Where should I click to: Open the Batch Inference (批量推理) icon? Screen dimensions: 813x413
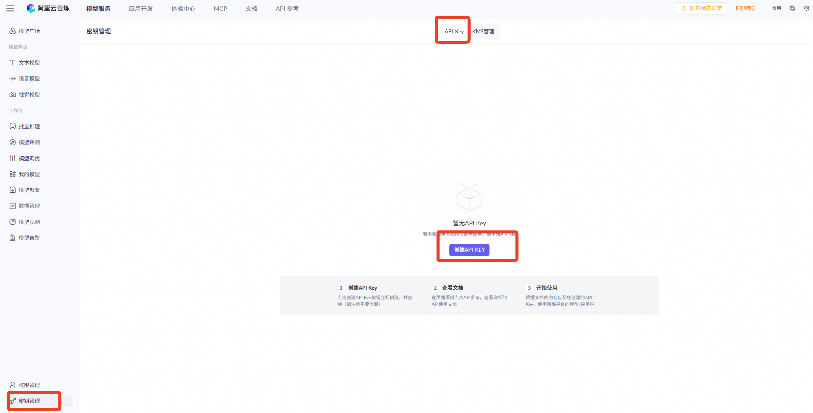point(12,126)
